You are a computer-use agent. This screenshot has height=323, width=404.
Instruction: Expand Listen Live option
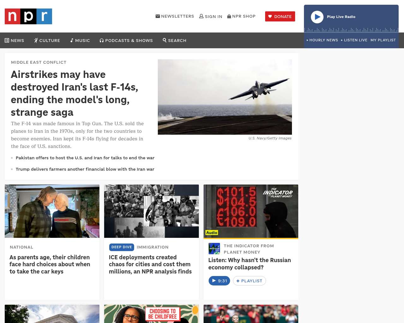(x=354, y=40)
